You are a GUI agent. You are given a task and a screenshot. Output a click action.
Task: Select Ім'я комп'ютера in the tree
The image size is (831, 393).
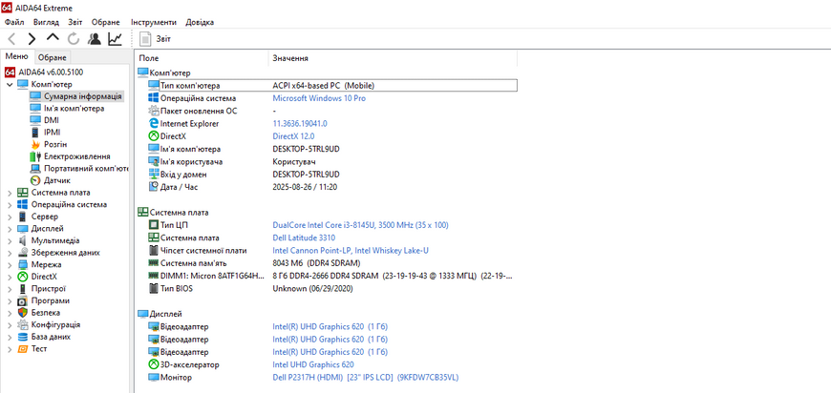[74, 109]
